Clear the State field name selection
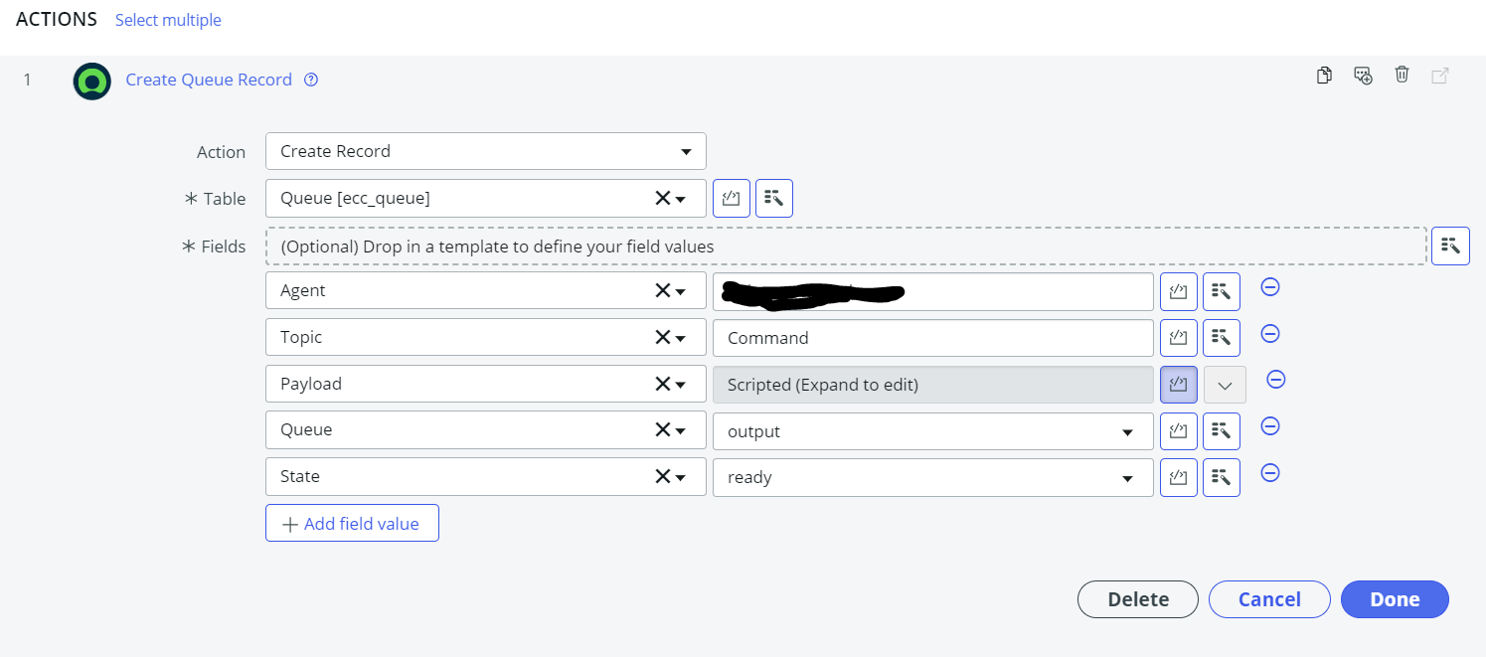Image resolution: width=1486 pixels, height=657 pixels. (x=662, y=476)
